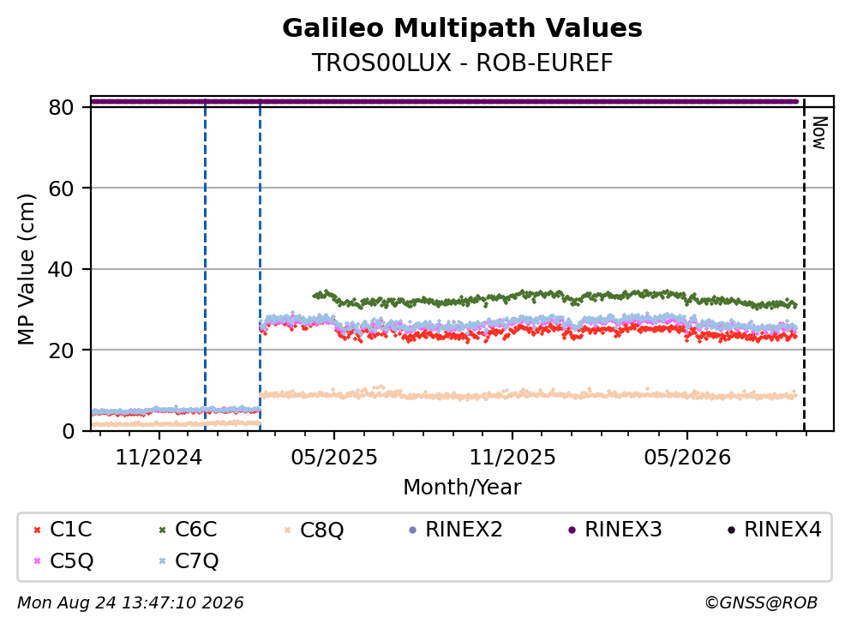Image resolution: width=851 pixels, height=629 pixels.
Task: Click the C1C legend entry
Action: (63, 529)
